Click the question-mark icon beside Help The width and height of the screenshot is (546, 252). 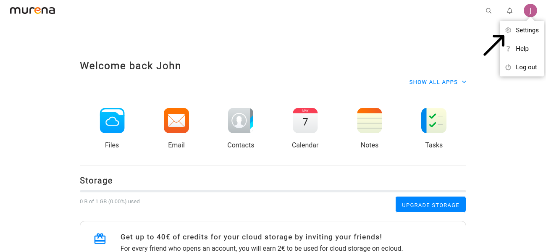pyautogui.click(x=508, y=48)
